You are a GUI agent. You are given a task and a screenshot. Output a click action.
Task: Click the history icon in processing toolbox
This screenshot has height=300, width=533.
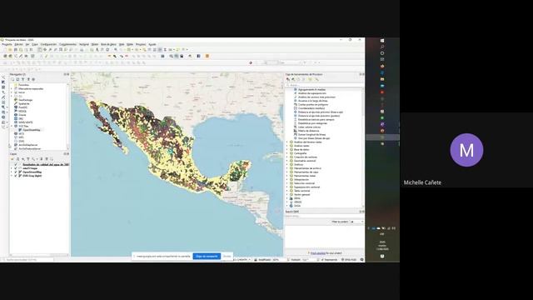click(x=298, y=80)
